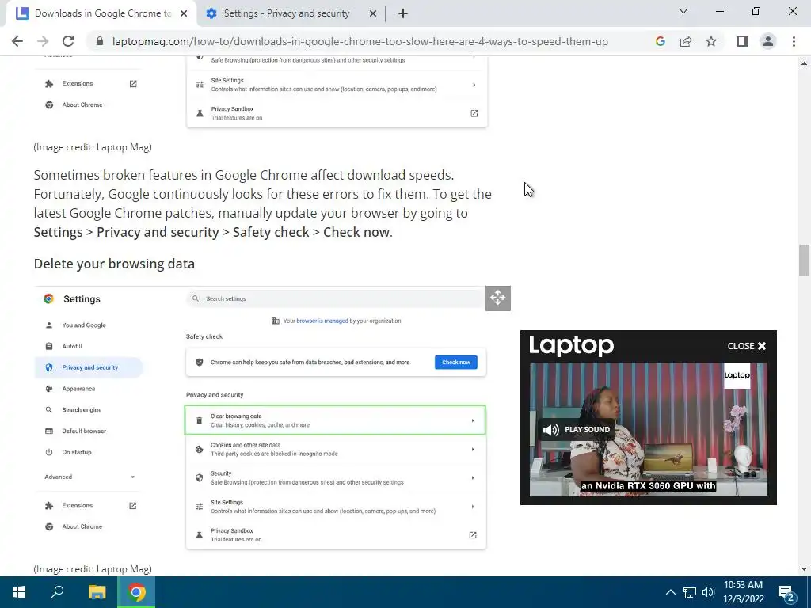Click Cookies and other site data row
This screenshot has width=811, height=608.
[x=335, y=449]
